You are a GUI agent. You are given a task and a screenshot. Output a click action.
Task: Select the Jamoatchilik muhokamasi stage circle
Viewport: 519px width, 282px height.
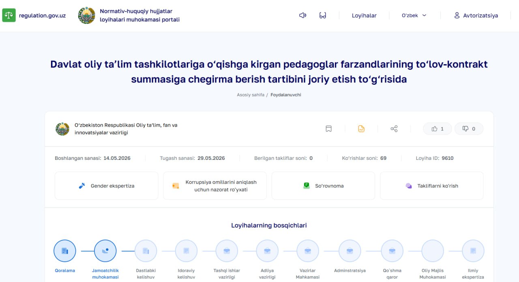click(105, 251)
